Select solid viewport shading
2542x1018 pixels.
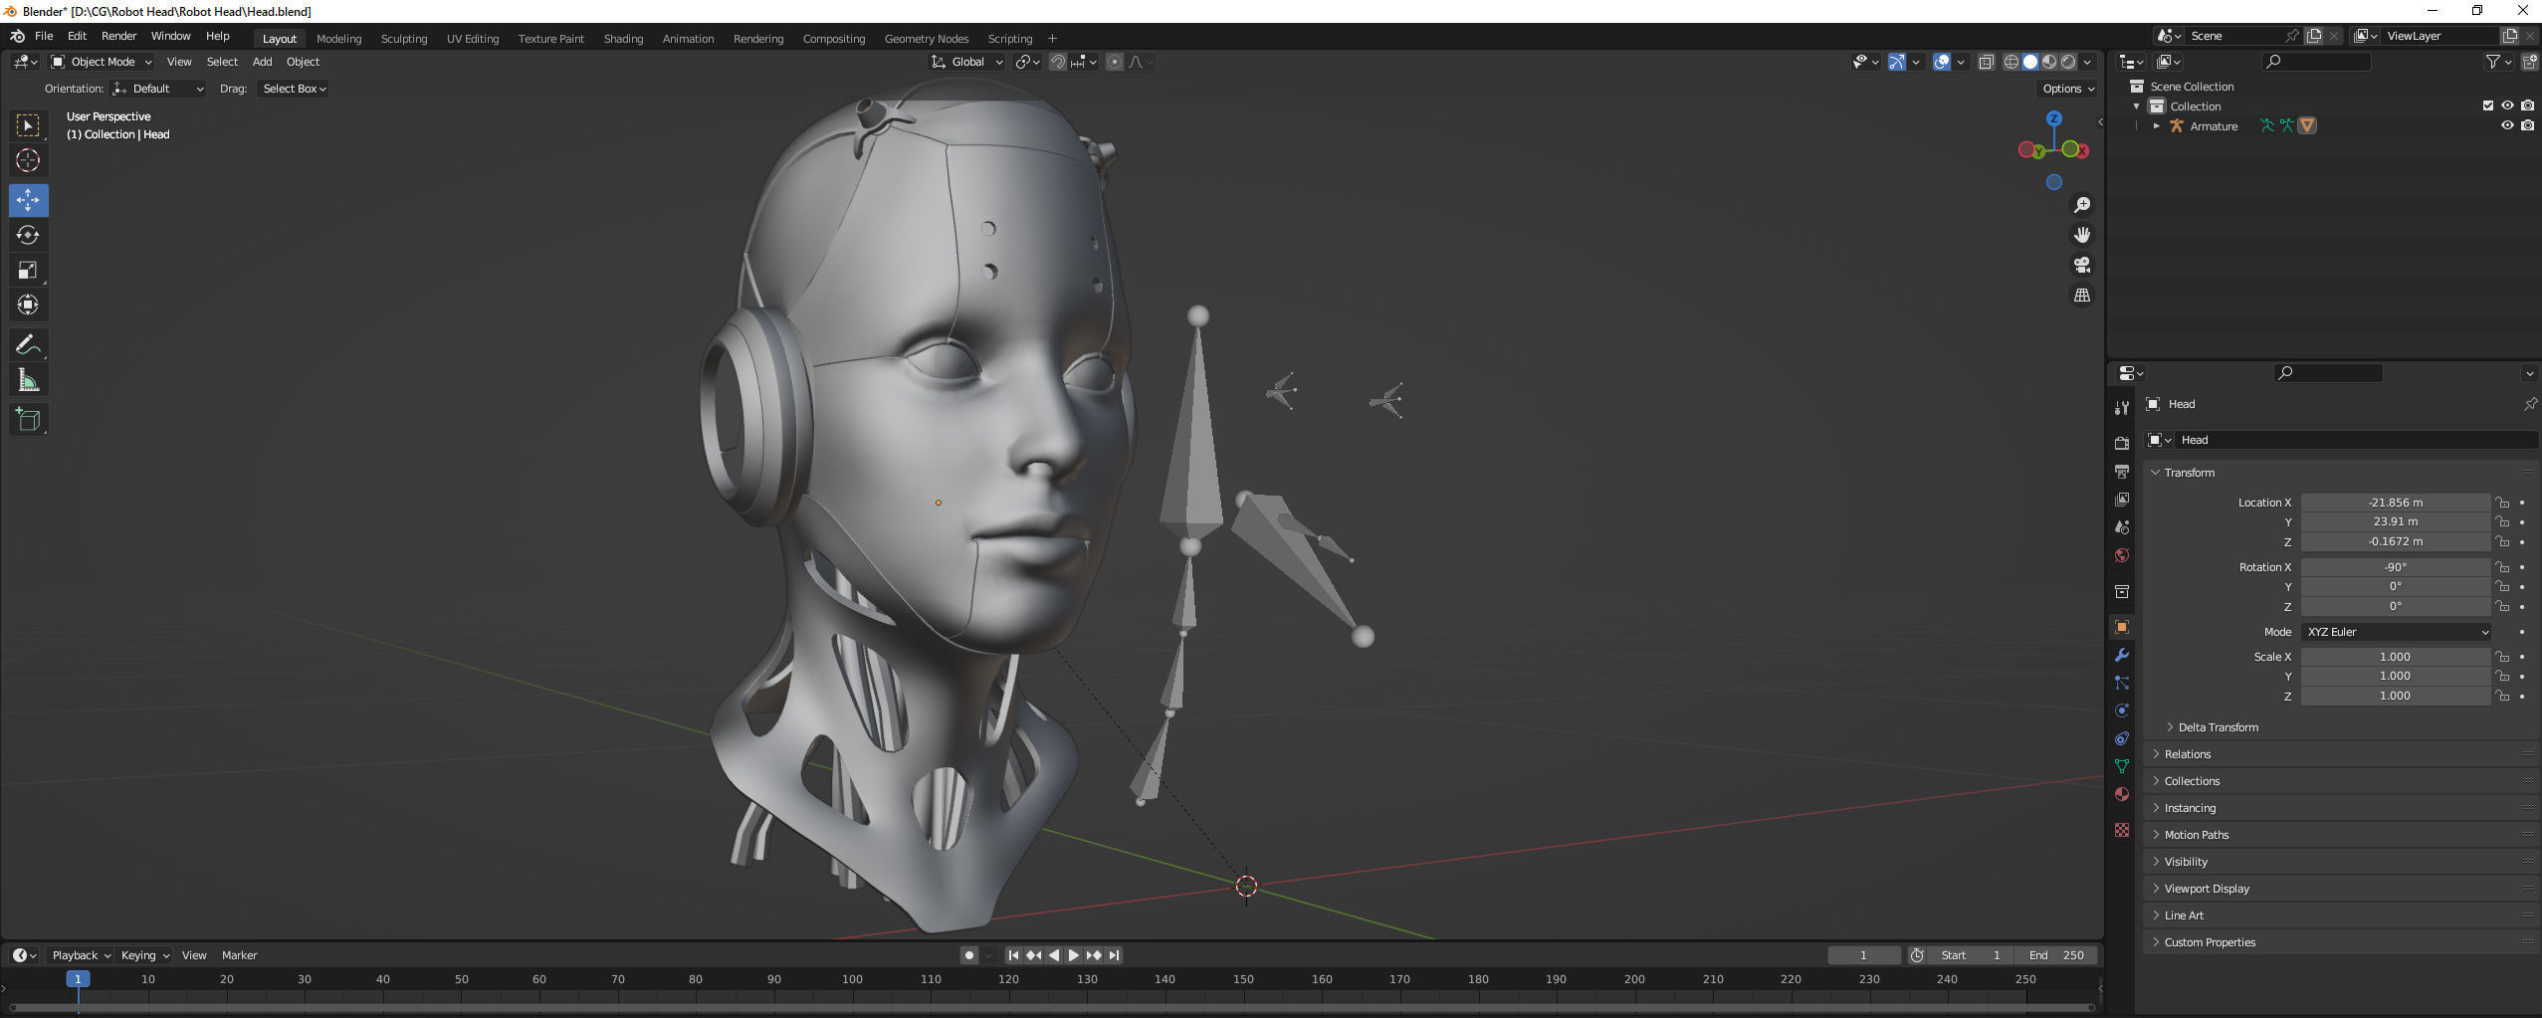tap(2030, 62)
